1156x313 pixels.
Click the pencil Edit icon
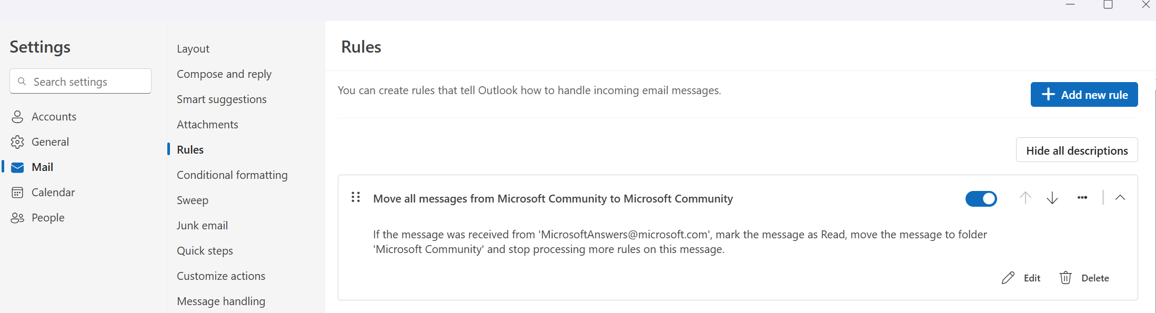tap(1008, 278)
